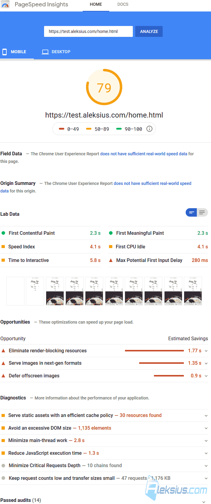Switch Lab Data to compact view toggle
Viewport: 211px width, 504px height.
191,212
